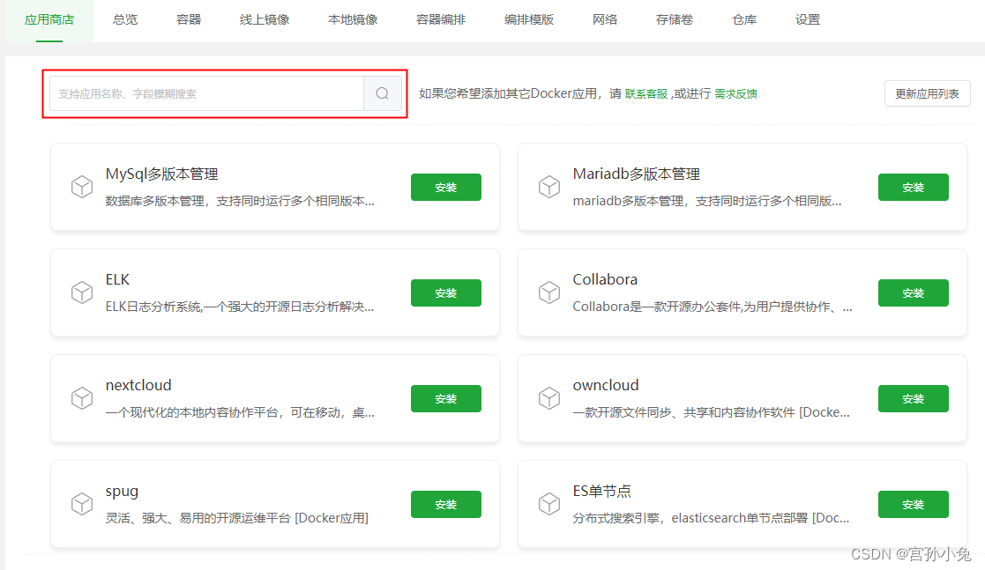Open the 总览 tab
The width and height of the screenshot is (985, 570).
coord(125,20)
